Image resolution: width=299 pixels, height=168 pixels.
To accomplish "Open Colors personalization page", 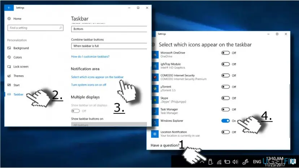I will [18, 57].
